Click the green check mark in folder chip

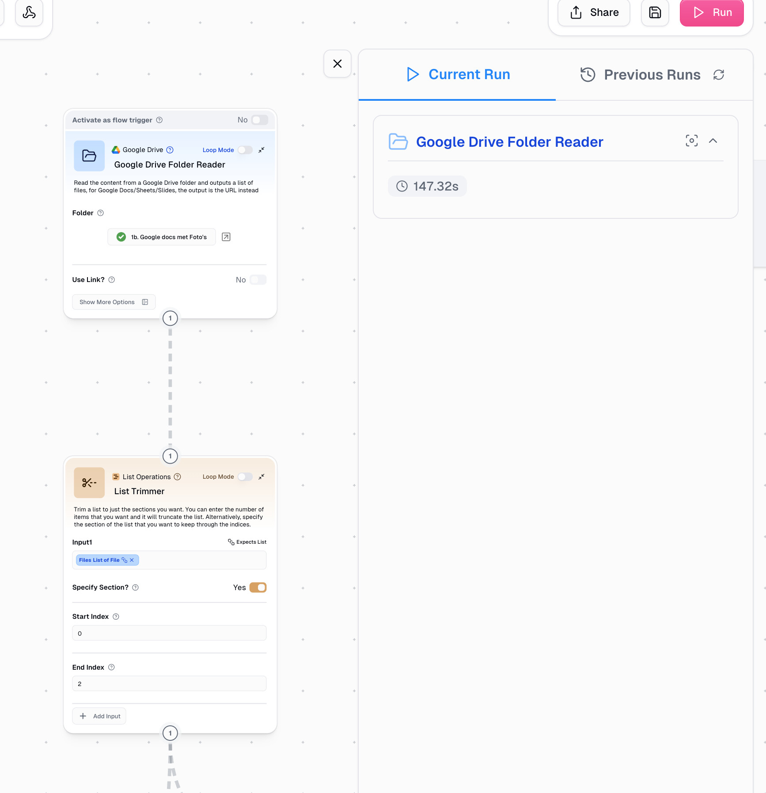click(x=121, y=237)
